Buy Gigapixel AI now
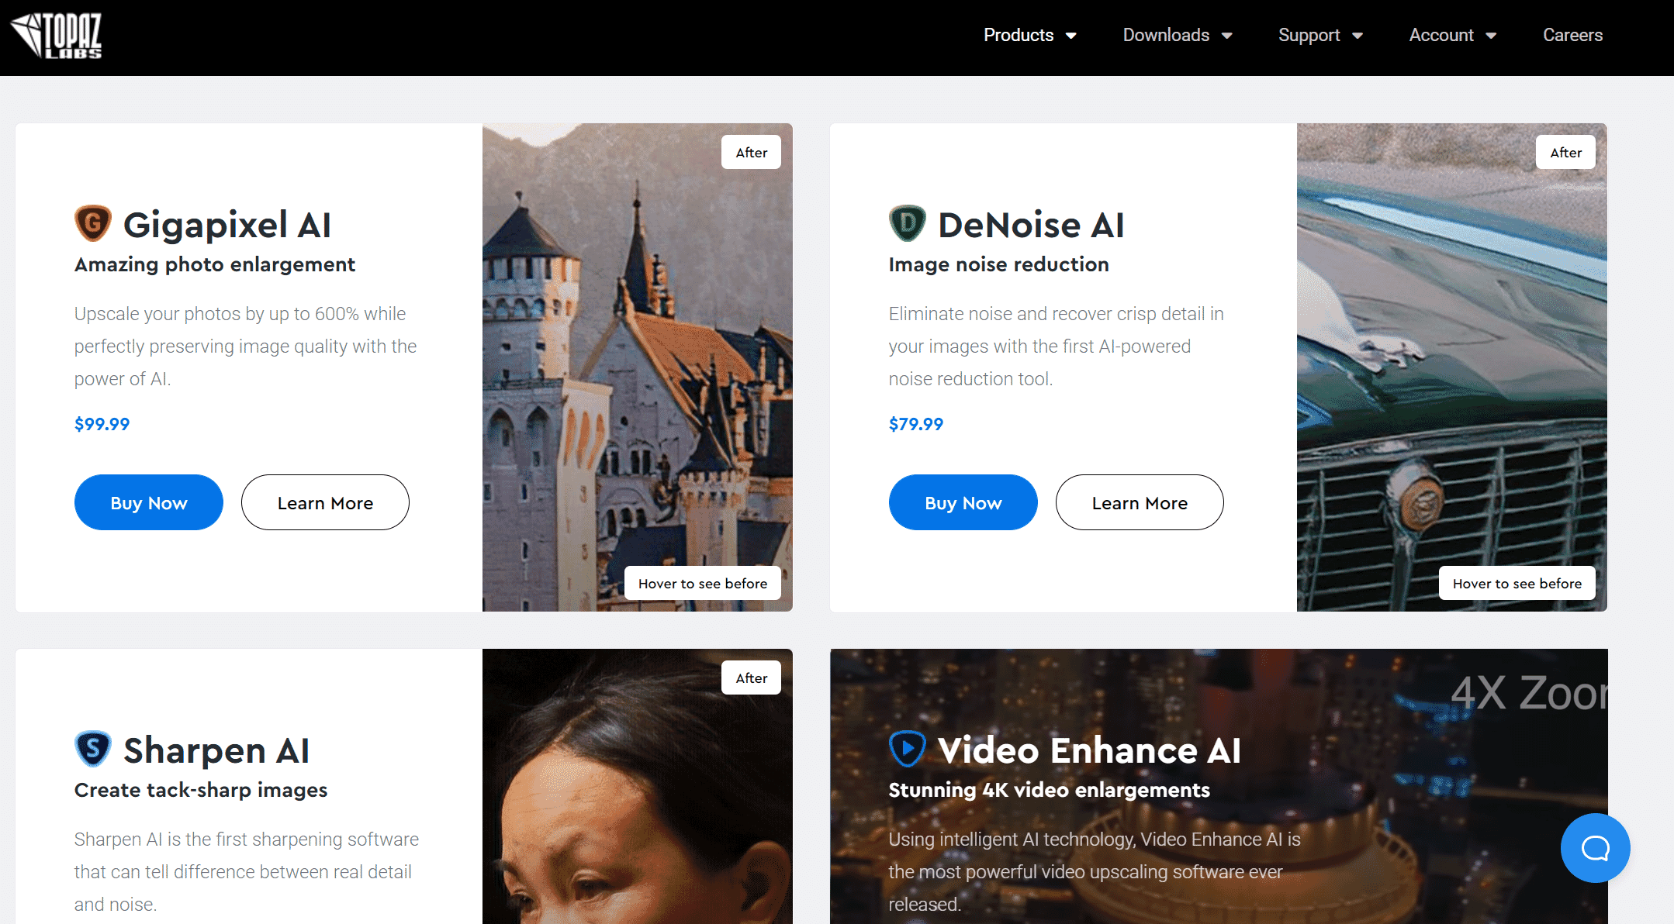Screen dimensions: 1674x924 pyautogui.click(x=149, y=502)
